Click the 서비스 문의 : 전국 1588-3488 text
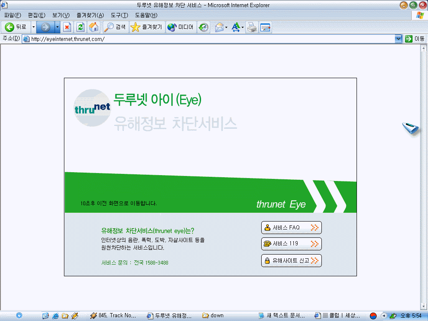The width and height of the screenshot is (428, 321). pyautogui.click(x=135, y=262)
